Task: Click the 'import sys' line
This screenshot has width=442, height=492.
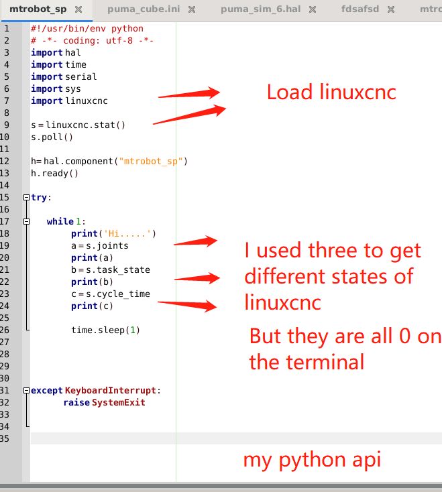Action: 56,88
